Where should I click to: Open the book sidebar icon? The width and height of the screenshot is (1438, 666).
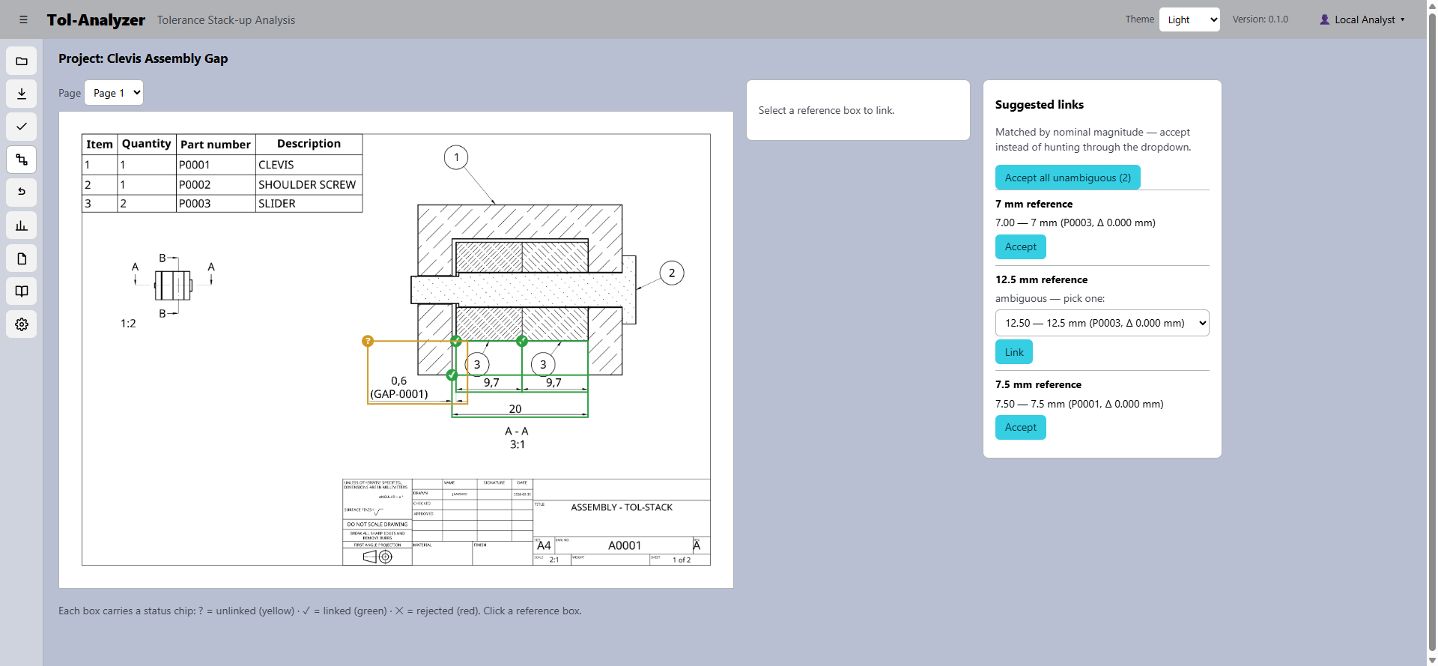point(22,291)
